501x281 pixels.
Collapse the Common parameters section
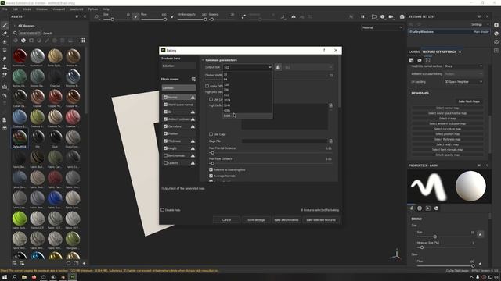203,60
